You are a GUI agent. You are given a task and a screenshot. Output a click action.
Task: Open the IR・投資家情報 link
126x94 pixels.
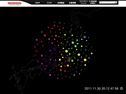point(93,1)
